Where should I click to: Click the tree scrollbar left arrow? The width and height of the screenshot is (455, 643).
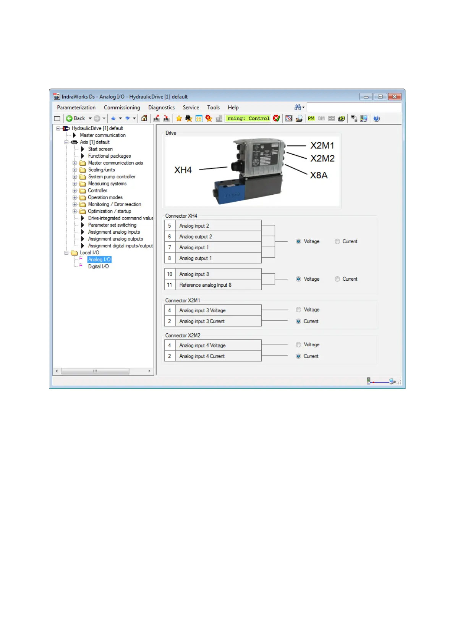coord(57,371)
